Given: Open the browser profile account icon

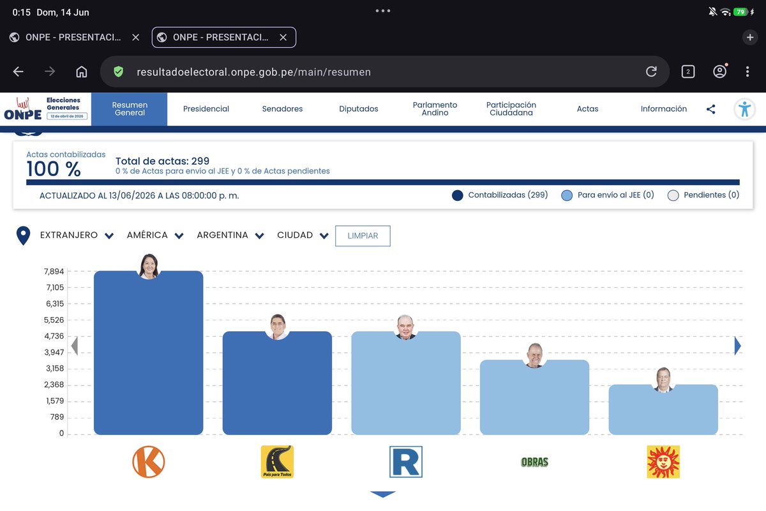Looking at the screenshot, I should click(720, 71).
